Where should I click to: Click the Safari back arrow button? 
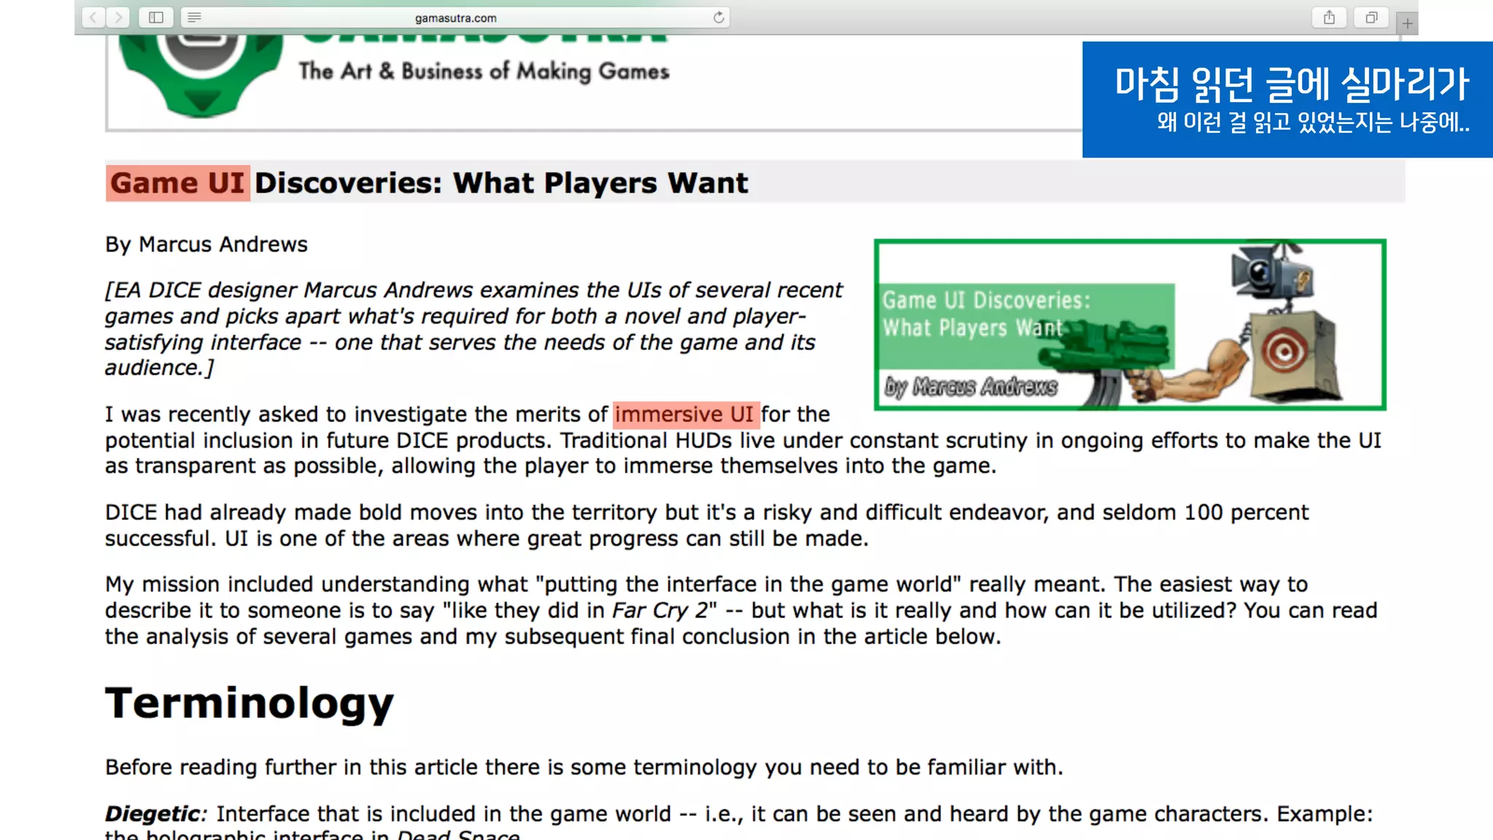(93, 17)
